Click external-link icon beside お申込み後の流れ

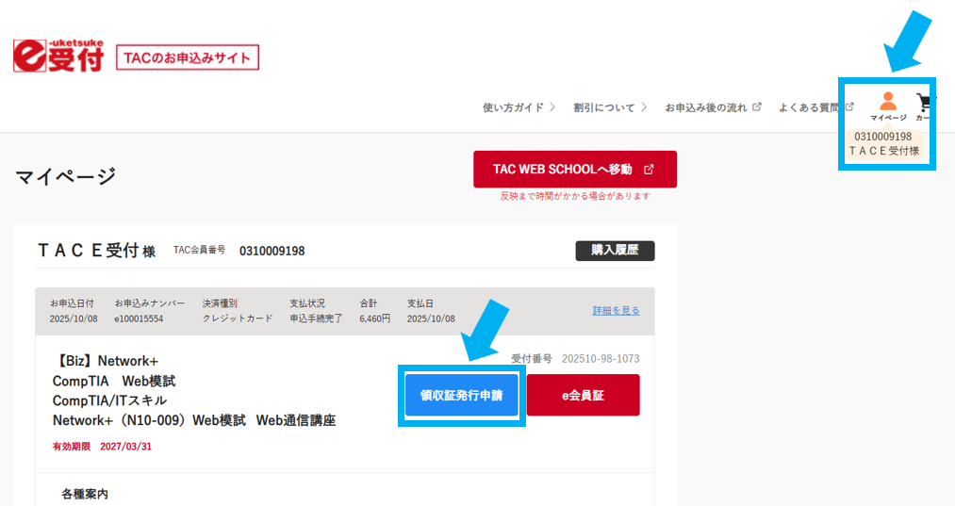[x=757, y=107]
